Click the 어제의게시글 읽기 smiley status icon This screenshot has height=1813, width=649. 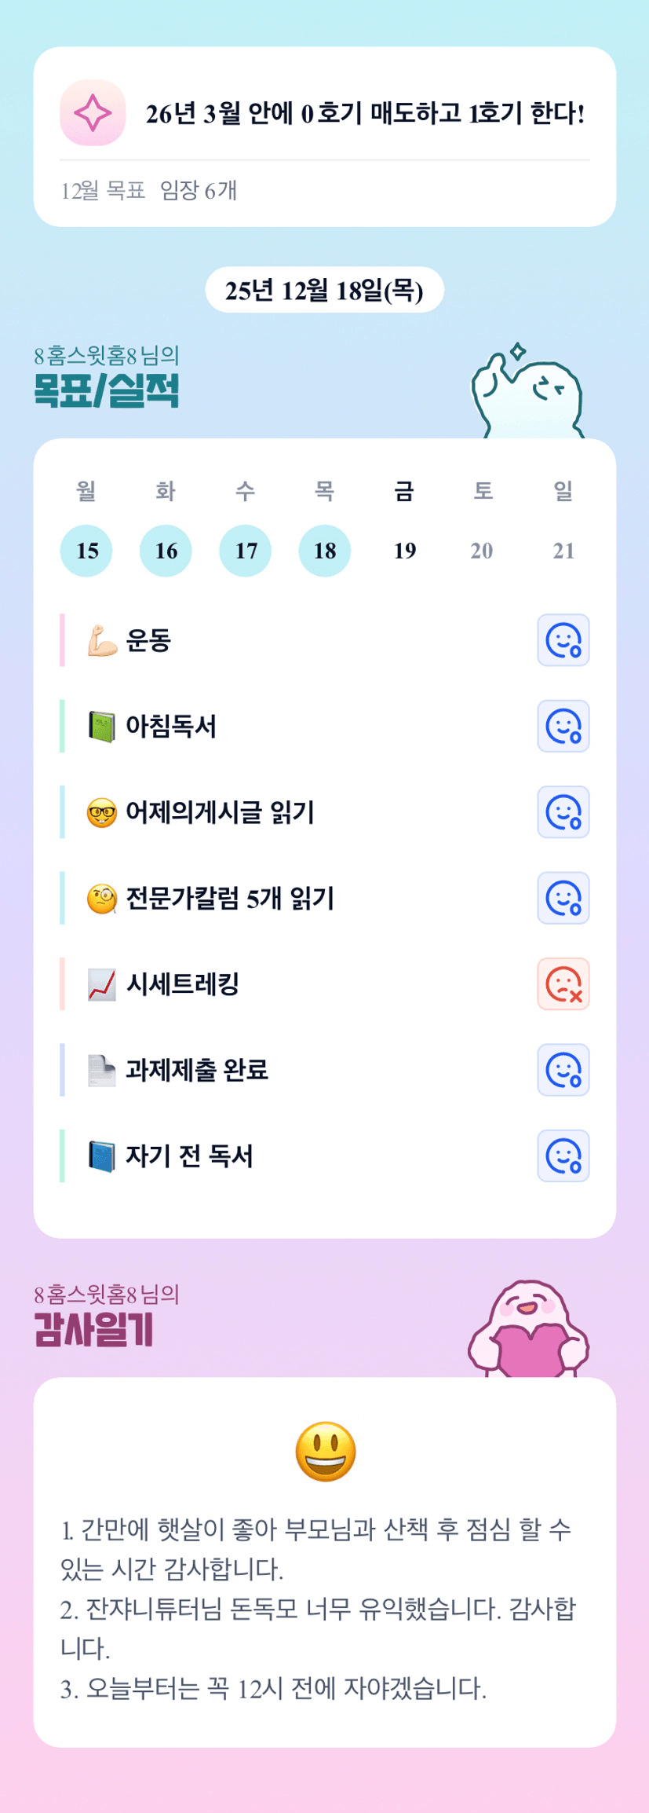(563, 812)
